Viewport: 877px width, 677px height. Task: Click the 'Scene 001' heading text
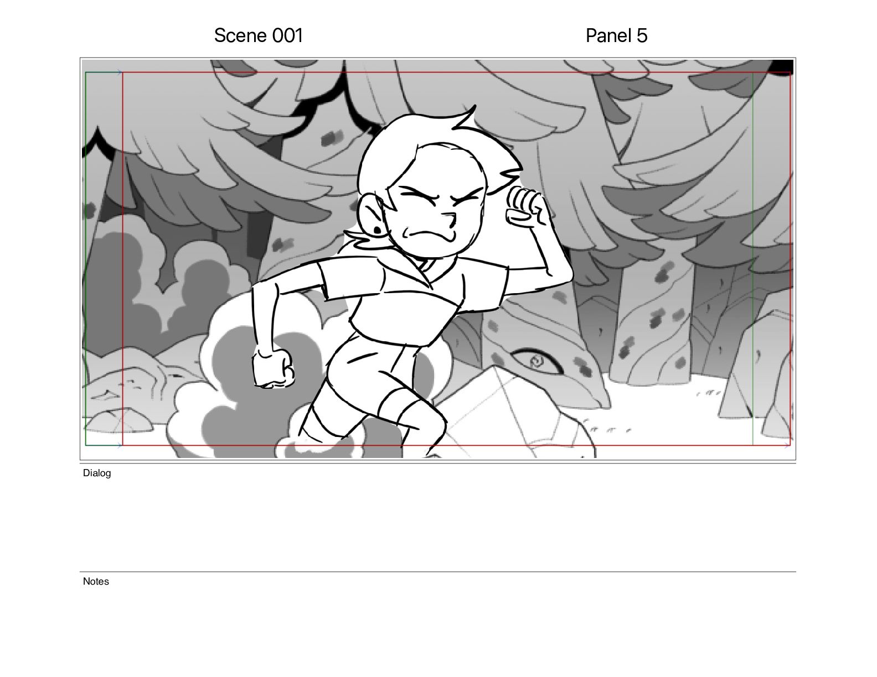click(x=259, y=35)
